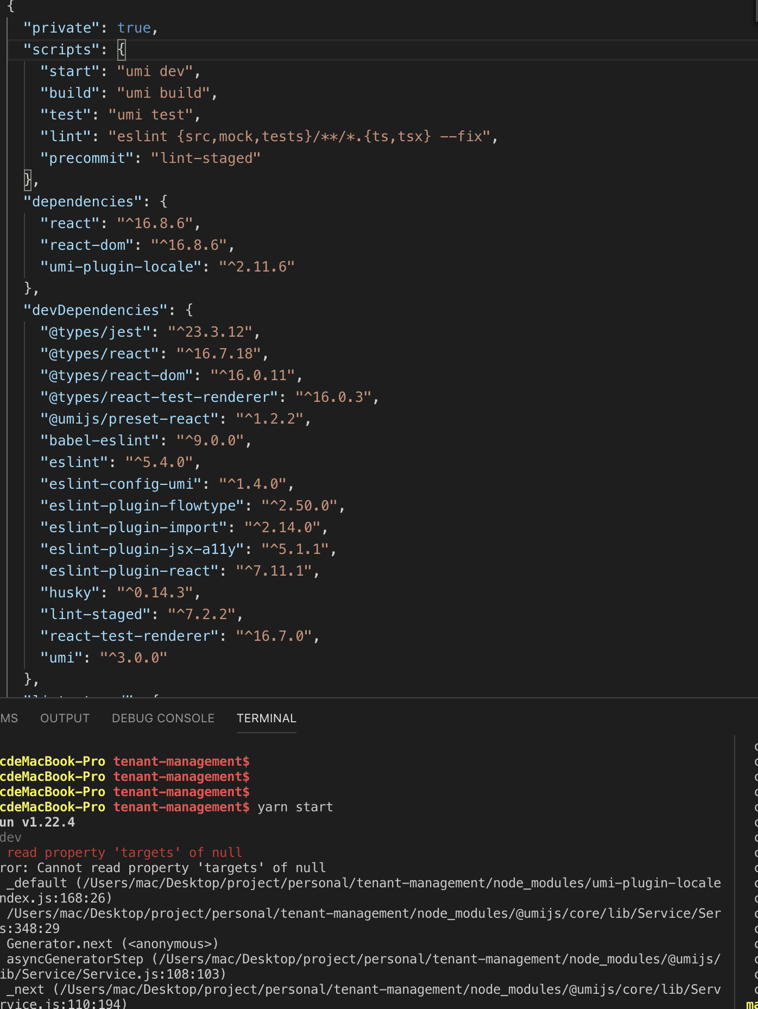758x1009 pixels.
Task: Select the TERMINAL tab
Action: 267,718
